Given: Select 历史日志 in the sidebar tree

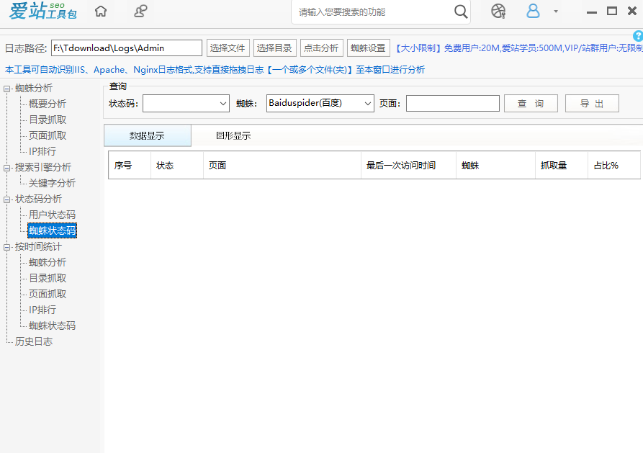Looking at the screenshot, I should 34,341.
